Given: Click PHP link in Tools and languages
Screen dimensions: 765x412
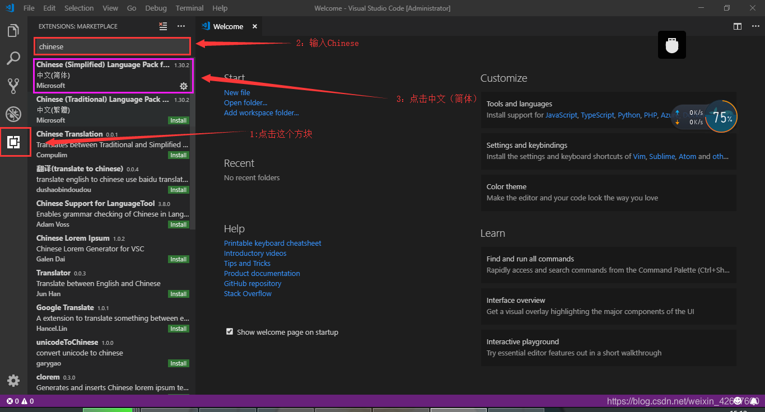Looking at the screenshot, I should pyautogui.click(x=650, y=115).
